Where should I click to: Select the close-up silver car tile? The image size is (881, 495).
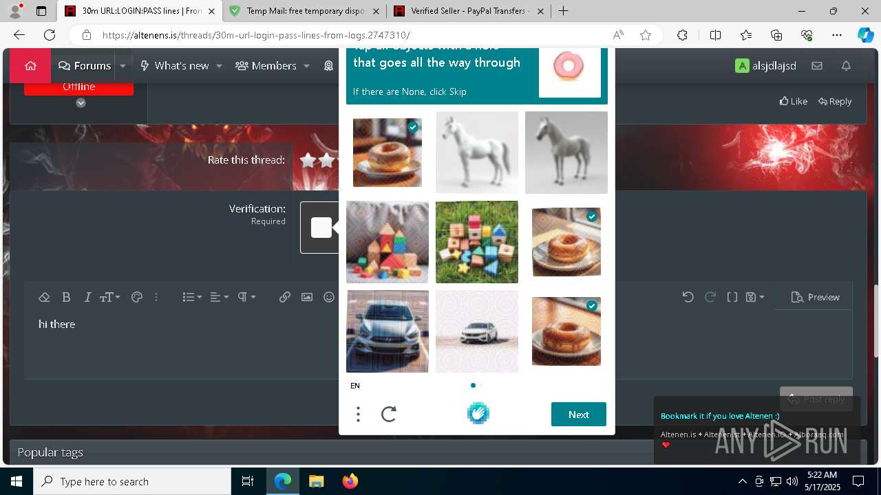tap(388, 331)
